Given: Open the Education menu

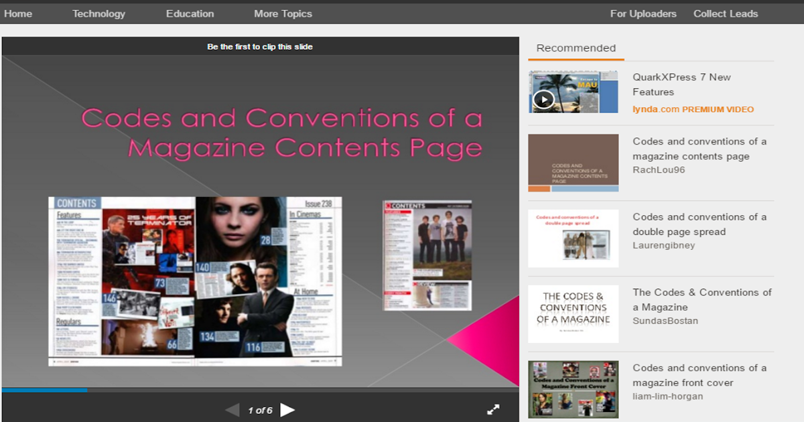Looking at the screenshot, I should pyautogui.click(x=190, y=13).
